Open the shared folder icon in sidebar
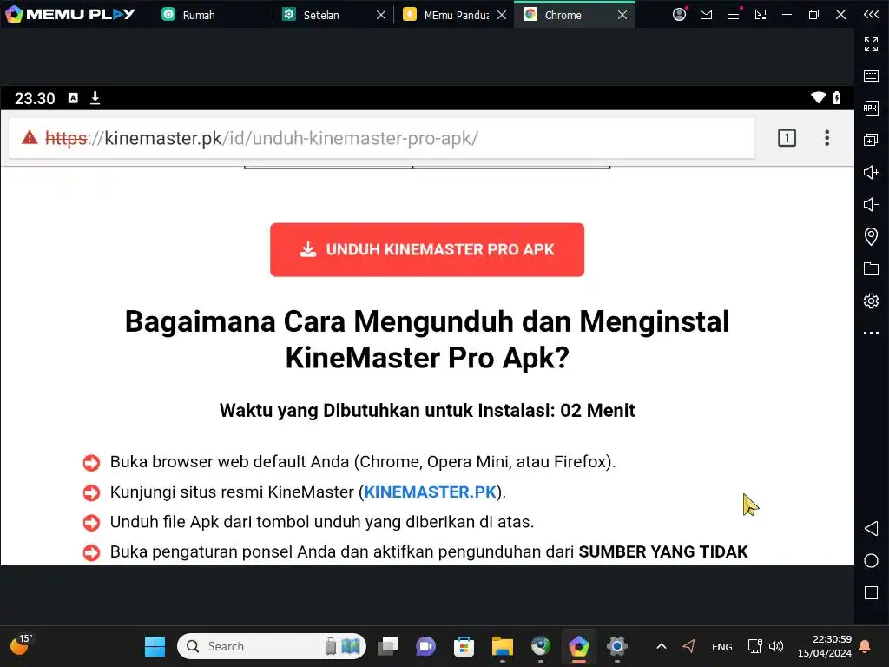This screenshot has width=889, height=667. coord(871,269)
